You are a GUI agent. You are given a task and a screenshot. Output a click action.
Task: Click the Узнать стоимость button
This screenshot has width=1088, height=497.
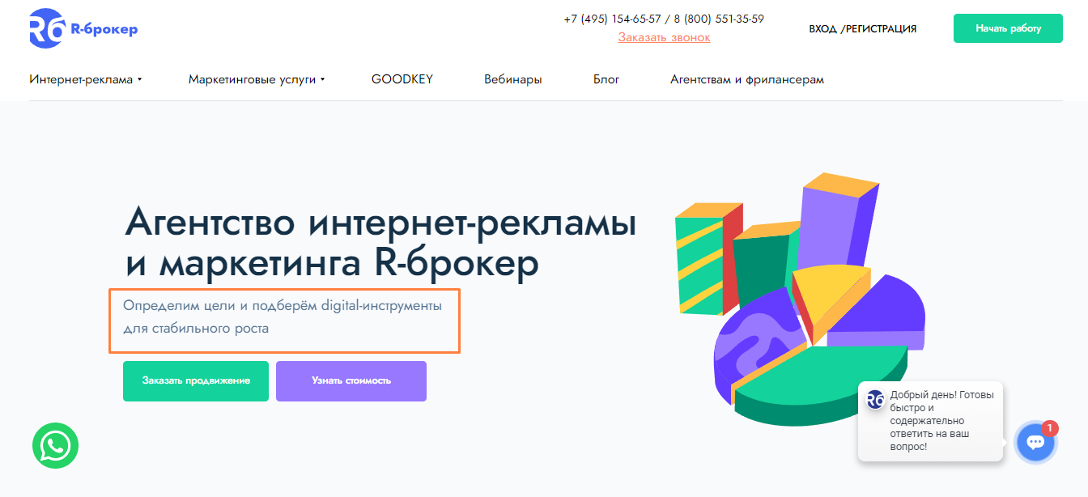[x=351, y=381]
